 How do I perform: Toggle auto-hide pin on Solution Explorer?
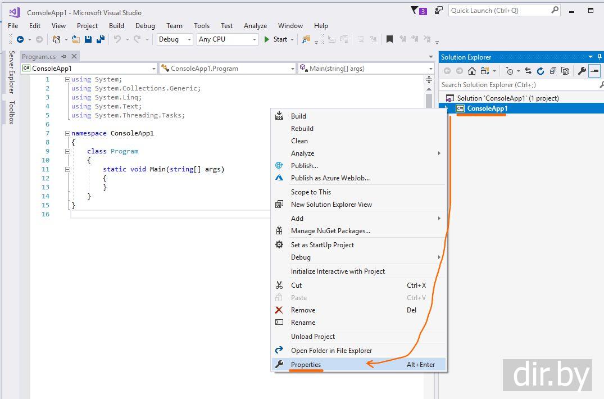click(600, 57)
